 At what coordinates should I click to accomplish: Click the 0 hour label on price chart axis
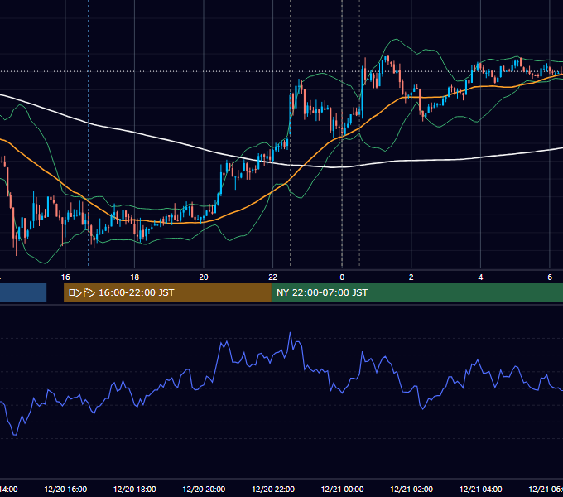coord(342,277)
